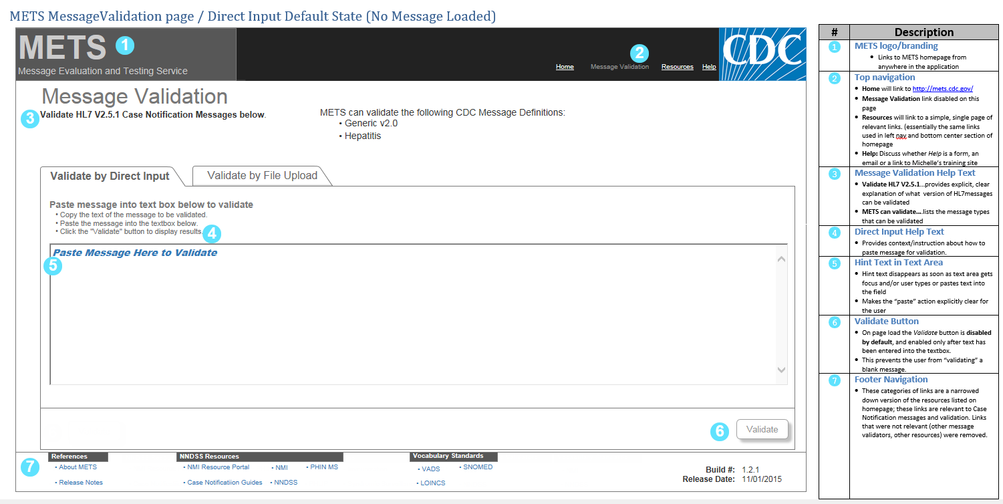Click the "NNDSS Resources" footer header
This screenshot has width=1003, height=504.
(x=260, y=457)
